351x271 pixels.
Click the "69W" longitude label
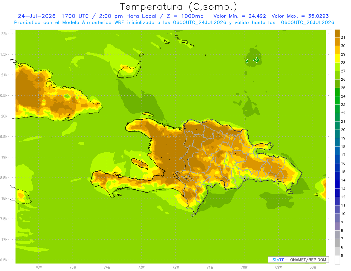tap(278, 267)
